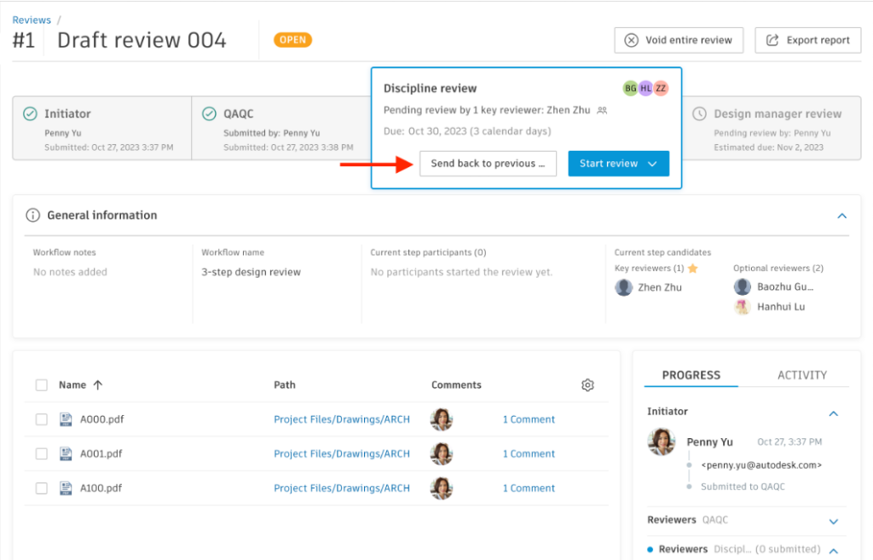The width and height of the screenshot is (873, 560).
Task: Click the A100.pdf file icon
Action: point(66,488)
